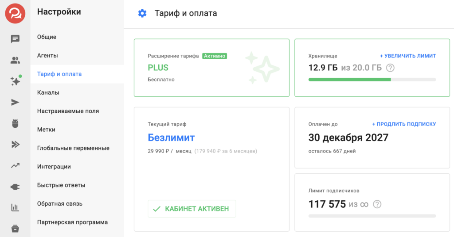The image size is (454, 237).
Task: Open the bar chart statistics icon
Action: 15,207
